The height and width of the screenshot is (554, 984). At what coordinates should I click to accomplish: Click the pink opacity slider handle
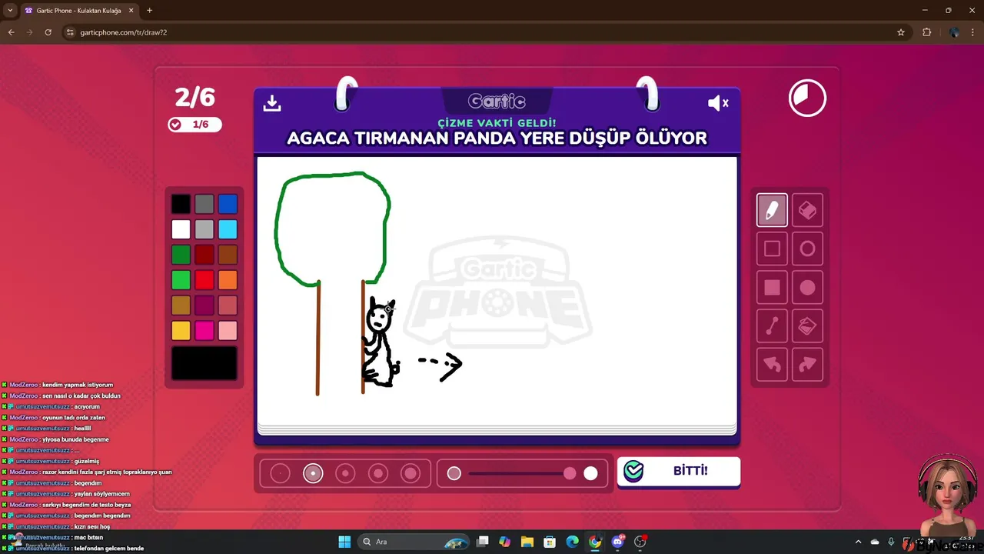[x=570, y=473]
